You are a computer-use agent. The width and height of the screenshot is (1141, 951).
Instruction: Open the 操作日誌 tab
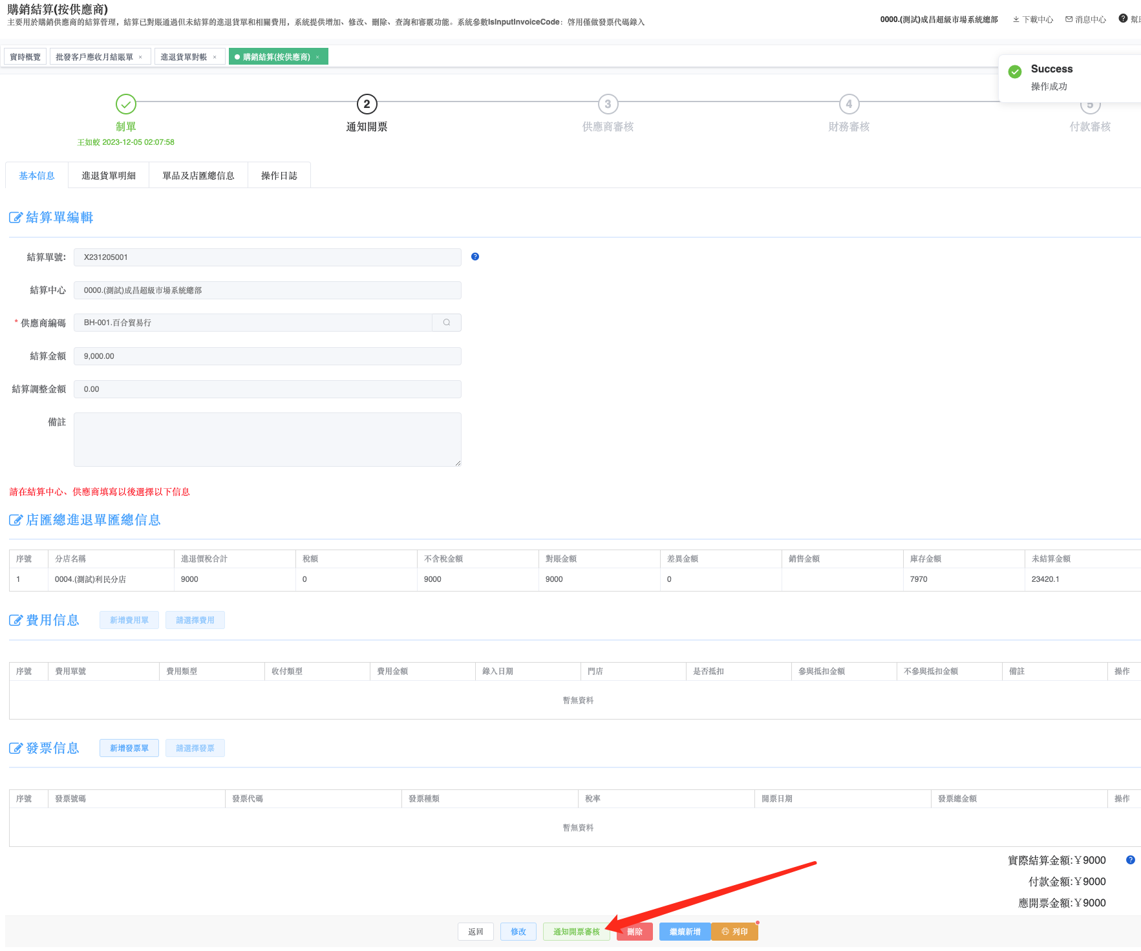pos(279,176)
